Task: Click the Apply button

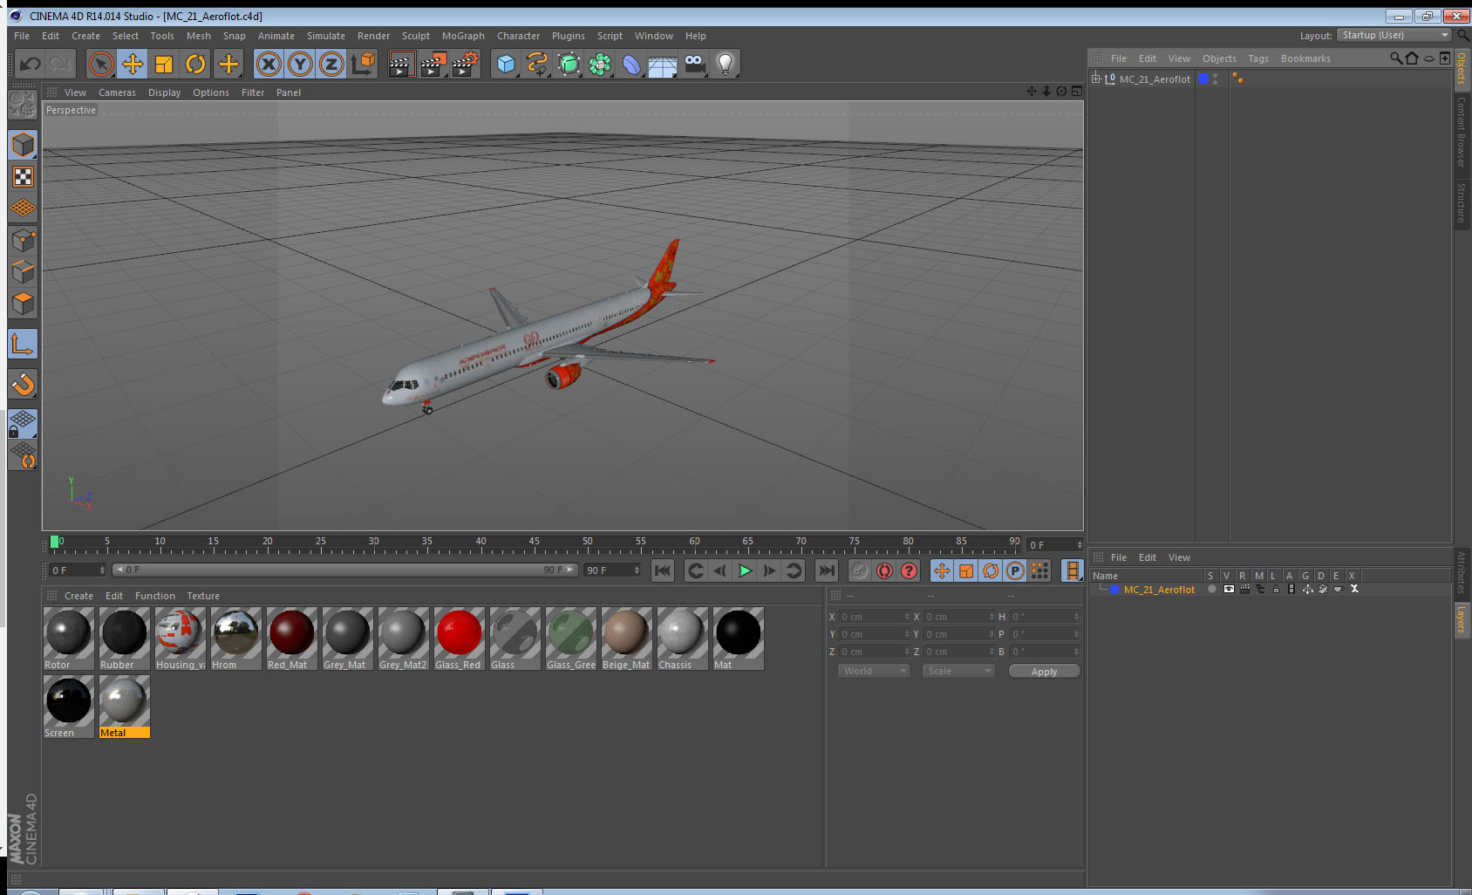Action: 1044,671
